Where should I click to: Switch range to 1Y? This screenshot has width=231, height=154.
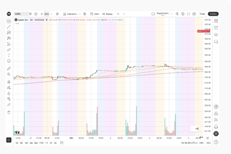click(x=47, y=143)
